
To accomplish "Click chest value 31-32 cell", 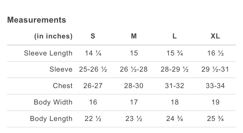I will (175, 86).
